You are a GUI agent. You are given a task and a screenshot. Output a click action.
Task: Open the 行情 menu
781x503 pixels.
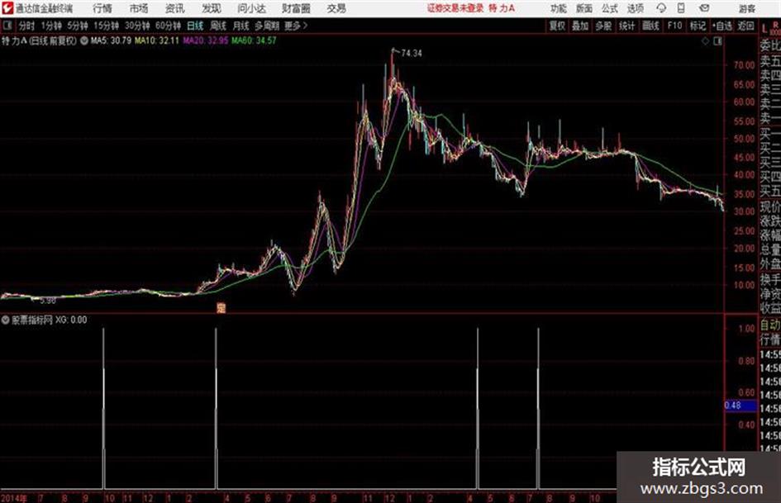click(102, 8)
